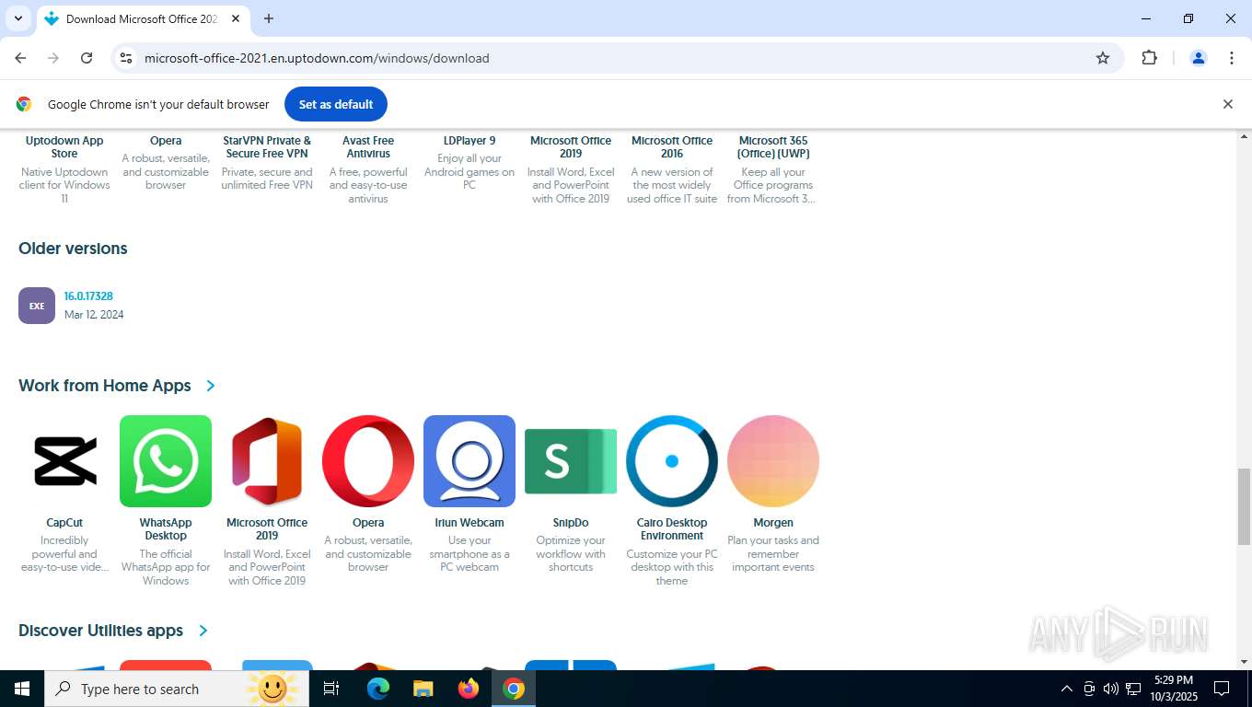Click the Work from Home Apps heading
1252x707 pixels.
tap(105, 386)
